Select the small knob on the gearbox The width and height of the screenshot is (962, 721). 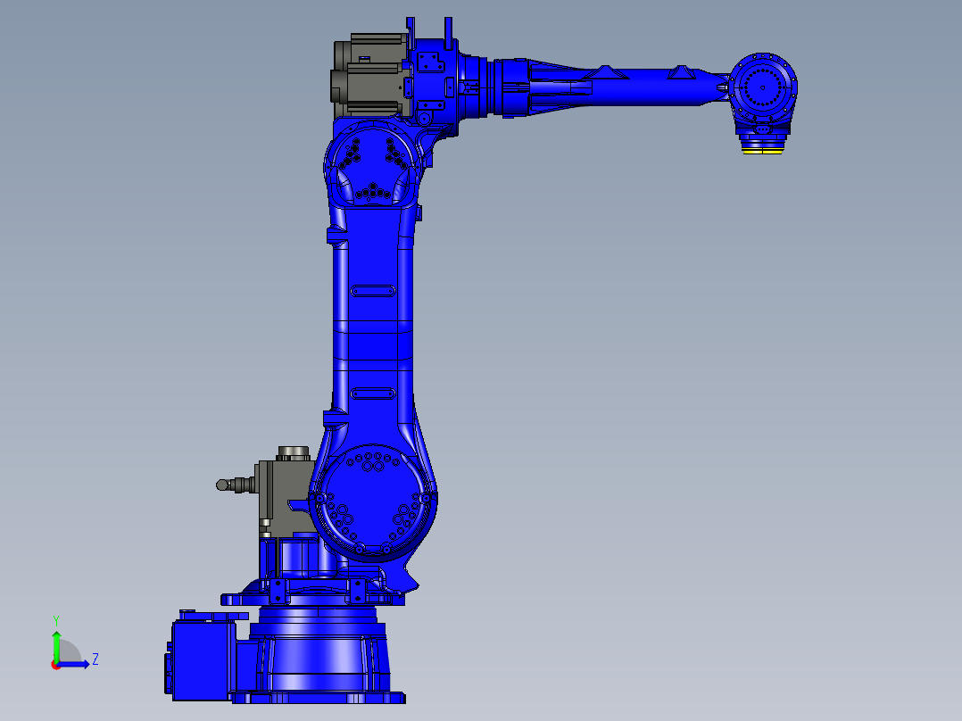pyautogui.click(x=223, y=485)
